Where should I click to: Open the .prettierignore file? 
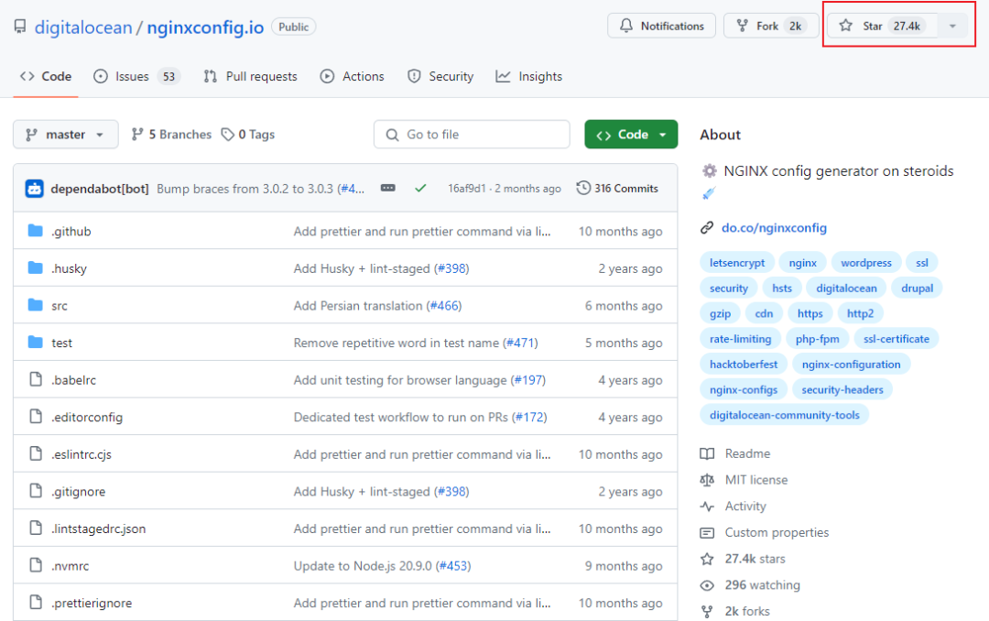[92, 604]
